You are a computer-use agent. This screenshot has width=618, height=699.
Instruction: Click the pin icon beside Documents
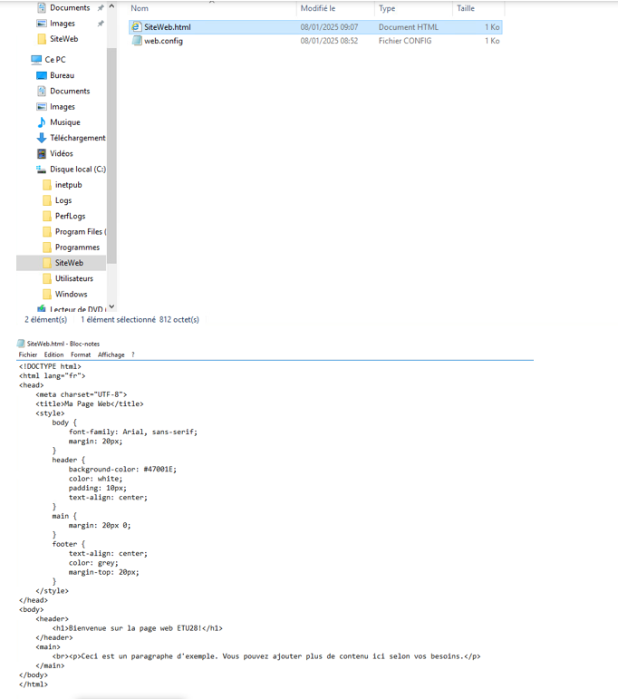pyautogui.click(x=101, y=7)
